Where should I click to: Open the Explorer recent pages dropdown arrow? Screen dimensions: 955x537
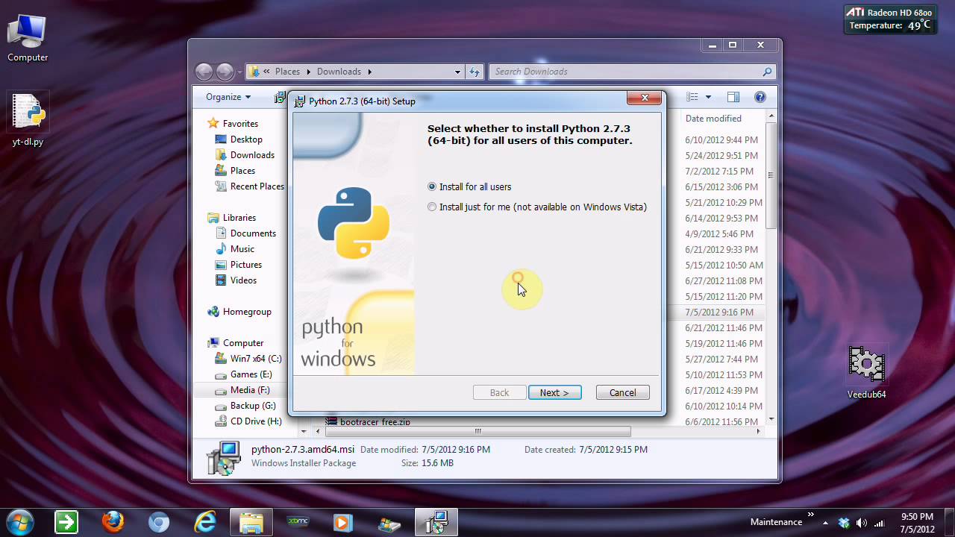(239, 72)
